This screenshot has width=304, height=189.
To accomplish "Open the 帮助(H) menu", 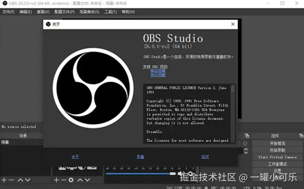I will (x=128, y=12).
